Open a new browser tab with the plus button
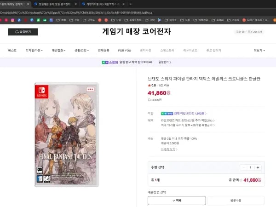276x207 pixels. (131, 4)
